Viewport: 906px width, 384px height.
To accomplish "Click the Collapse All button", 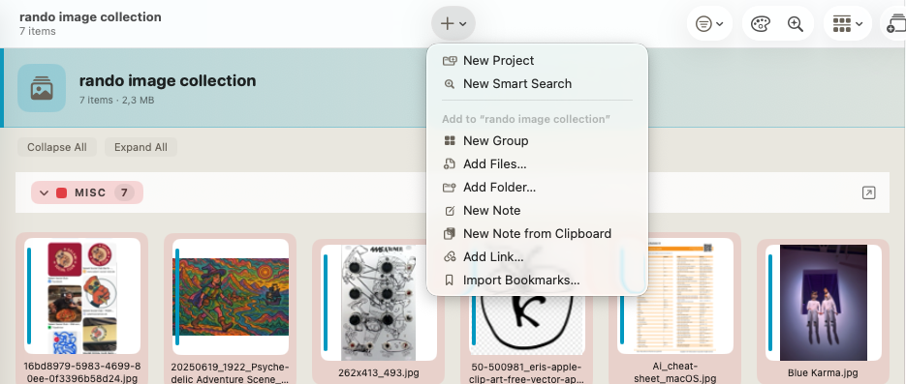I will pos(57,147).
